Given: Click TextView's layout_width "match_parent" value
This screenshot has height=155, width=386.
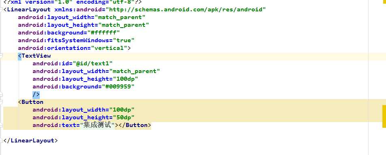Looking at the screenshot, I should coord(135,71).
